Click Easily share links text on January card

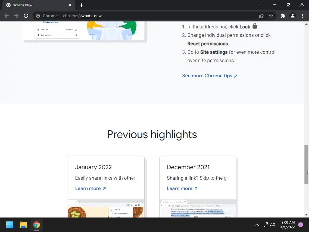tap(106, 178)
